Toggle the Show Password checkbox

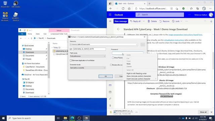(113, 58)
